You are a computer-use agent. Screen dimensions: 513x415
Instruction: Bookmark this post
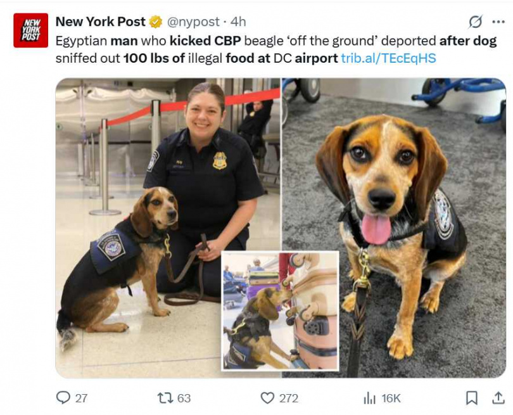coord(471,398)
